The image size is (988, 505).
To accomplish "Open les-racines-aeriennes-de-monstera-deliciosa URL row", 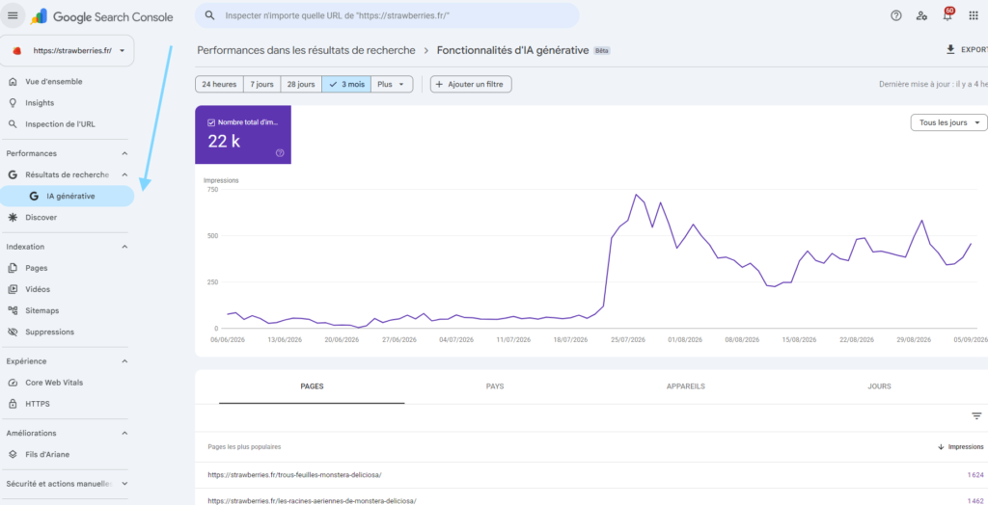I will (x=312, y=500).
